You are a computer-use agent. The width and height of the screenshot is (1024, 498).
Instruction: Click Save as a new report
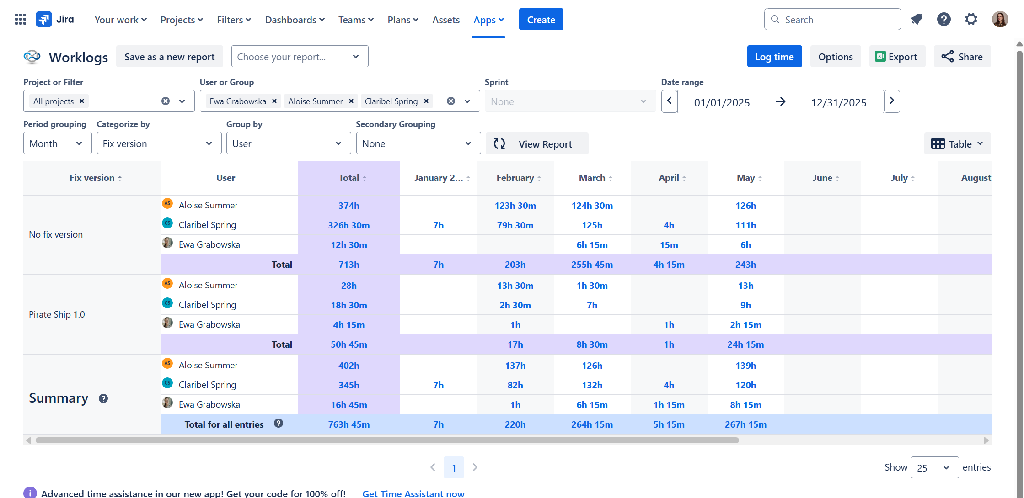(x=170, y=57)
